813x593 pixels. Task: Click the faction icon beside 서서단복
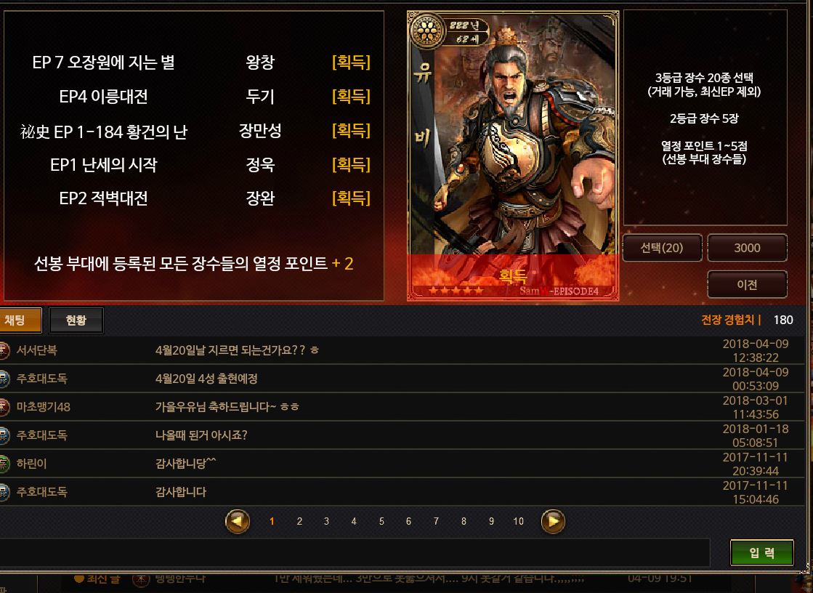pos(3,350)
